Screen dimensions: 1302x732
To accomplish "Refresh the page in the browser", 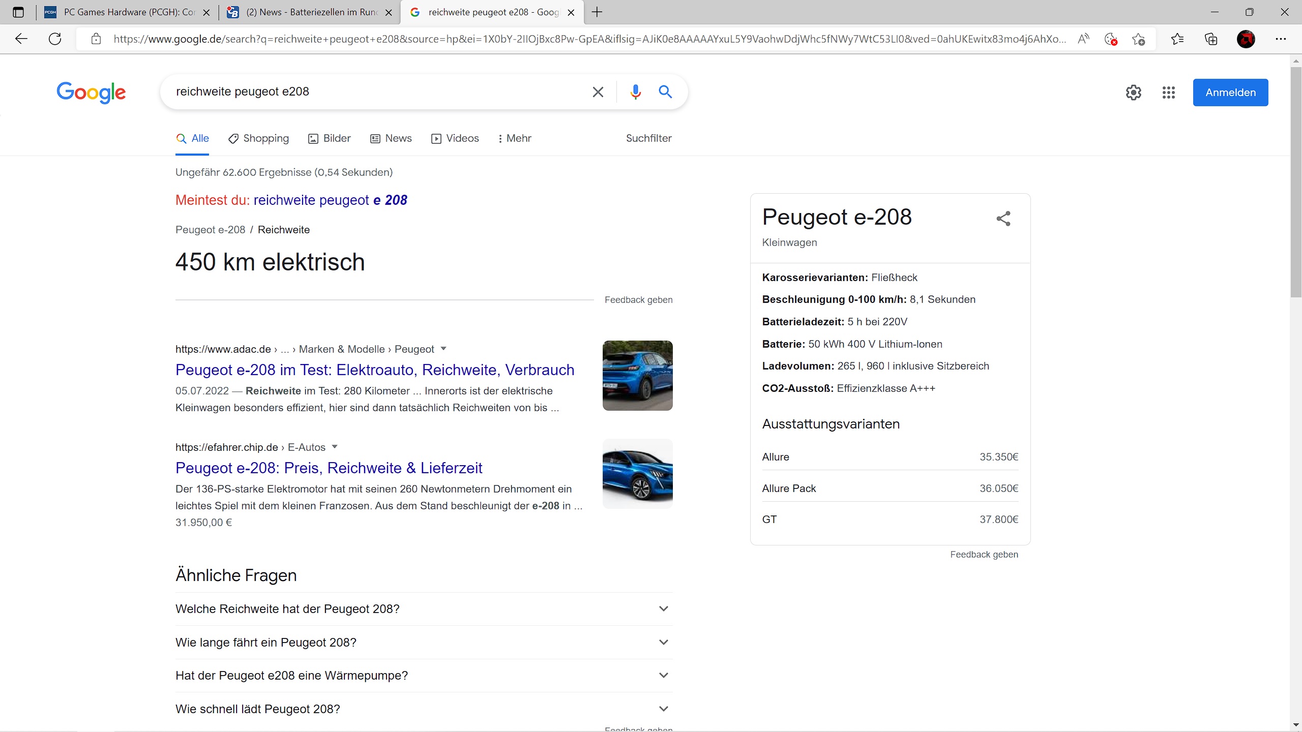I will [55, 39].
